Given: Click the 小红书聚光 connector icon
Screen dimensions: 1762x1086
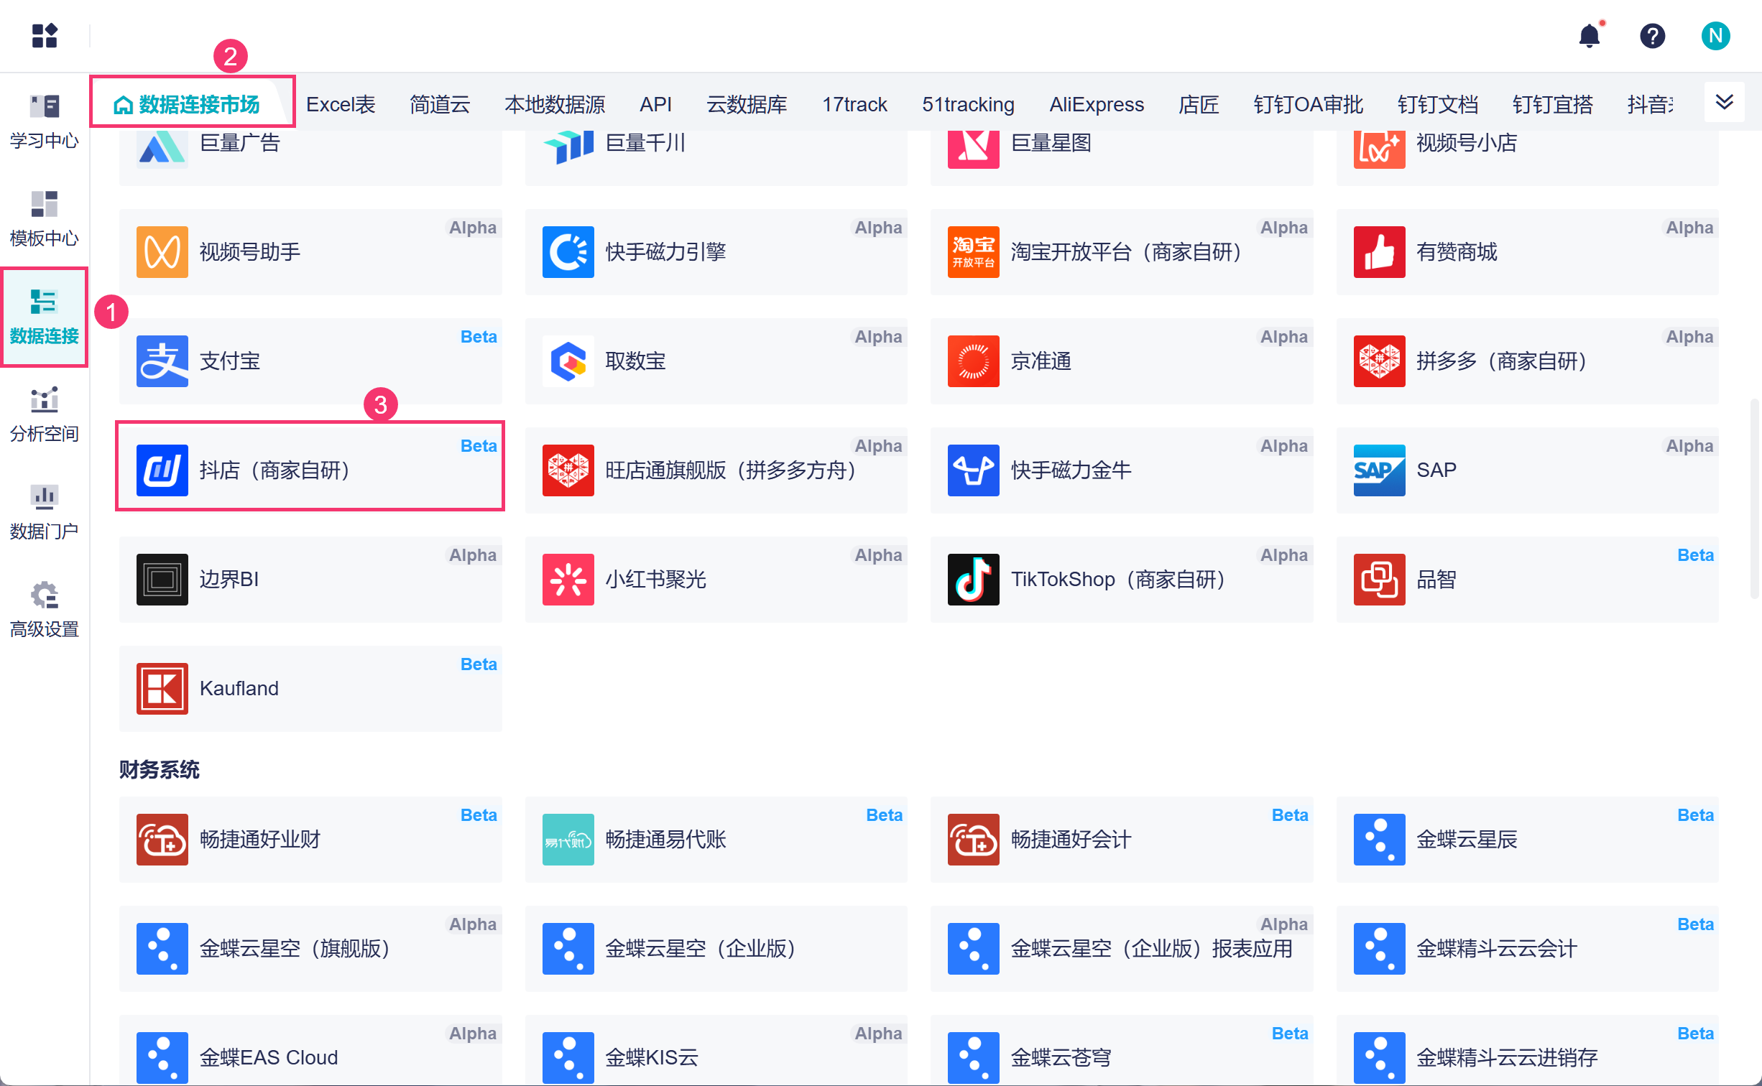Looking at the screenshot, I should coord(568,580).
